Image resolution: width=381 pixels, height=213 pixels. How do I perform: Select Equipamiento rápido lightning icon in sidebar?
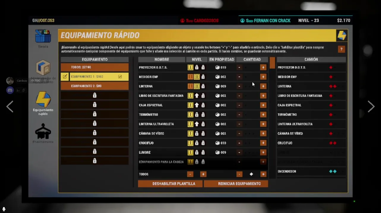43,99
